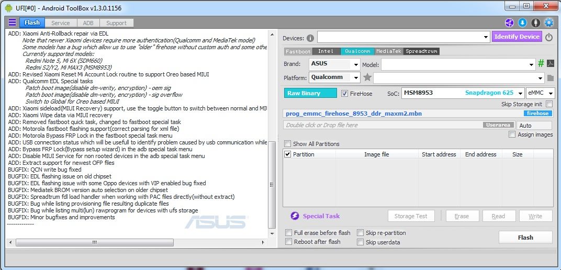Expand the Model dropdown
Image resolution: width=561 pixels, height=270 pixels.
pos(532,65)
